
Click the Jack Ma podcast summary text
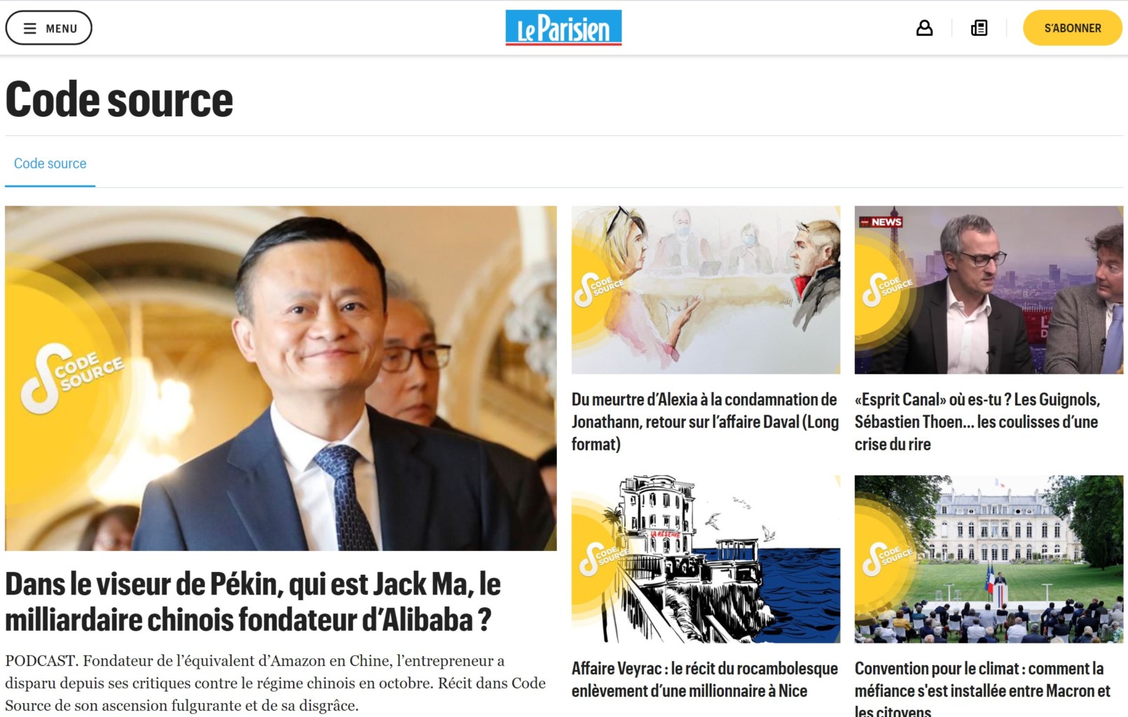(275, 683)
